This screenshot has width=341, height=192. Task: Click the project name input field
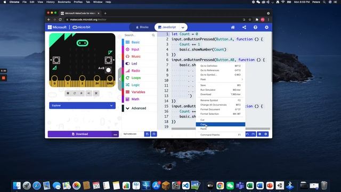coord(133,134)
